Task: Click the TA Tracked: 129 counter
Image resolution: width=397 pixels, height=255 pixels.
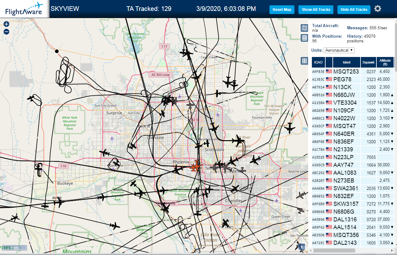Action: [x=149, y=9]
